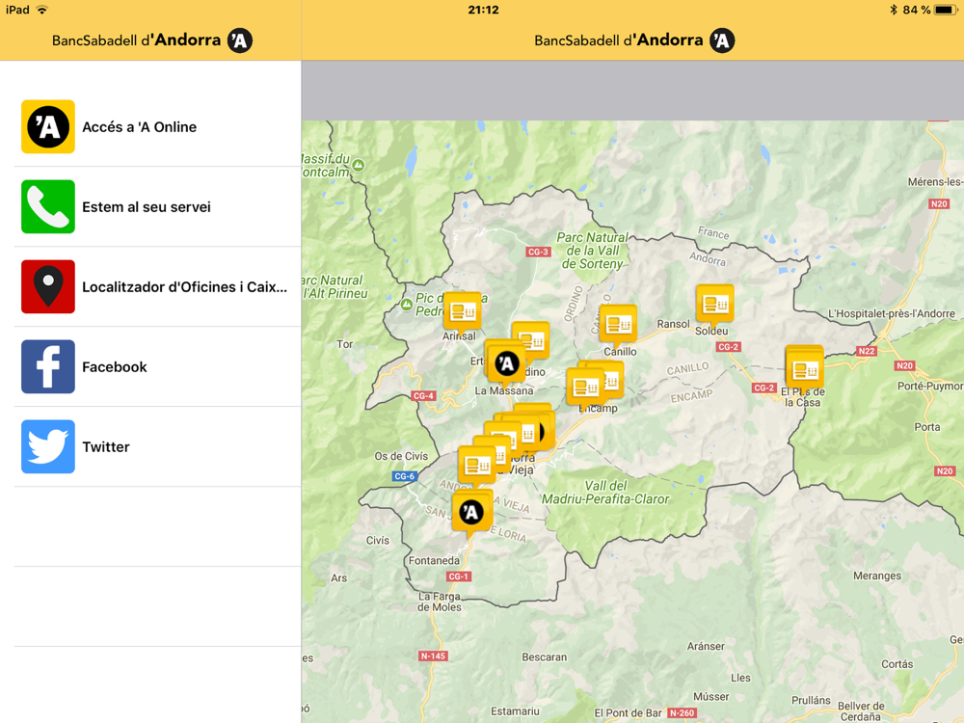The image size is (964, 723).
Task: Tap the Twitter menu label
Action: 106,447
